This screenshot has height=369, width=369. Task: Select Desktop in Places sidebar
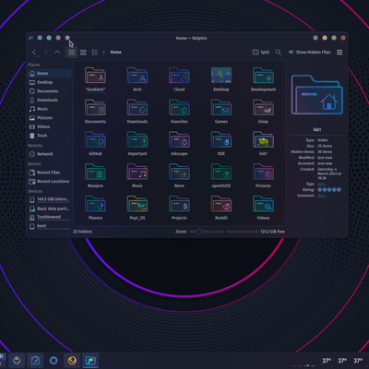[x=49, y=82]
